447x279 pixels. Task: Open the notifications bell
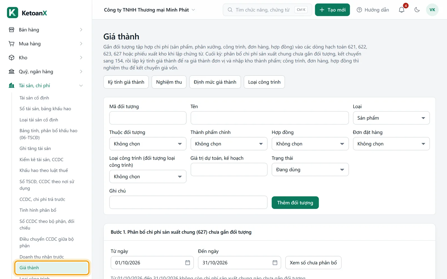click(x=401, y=10)
